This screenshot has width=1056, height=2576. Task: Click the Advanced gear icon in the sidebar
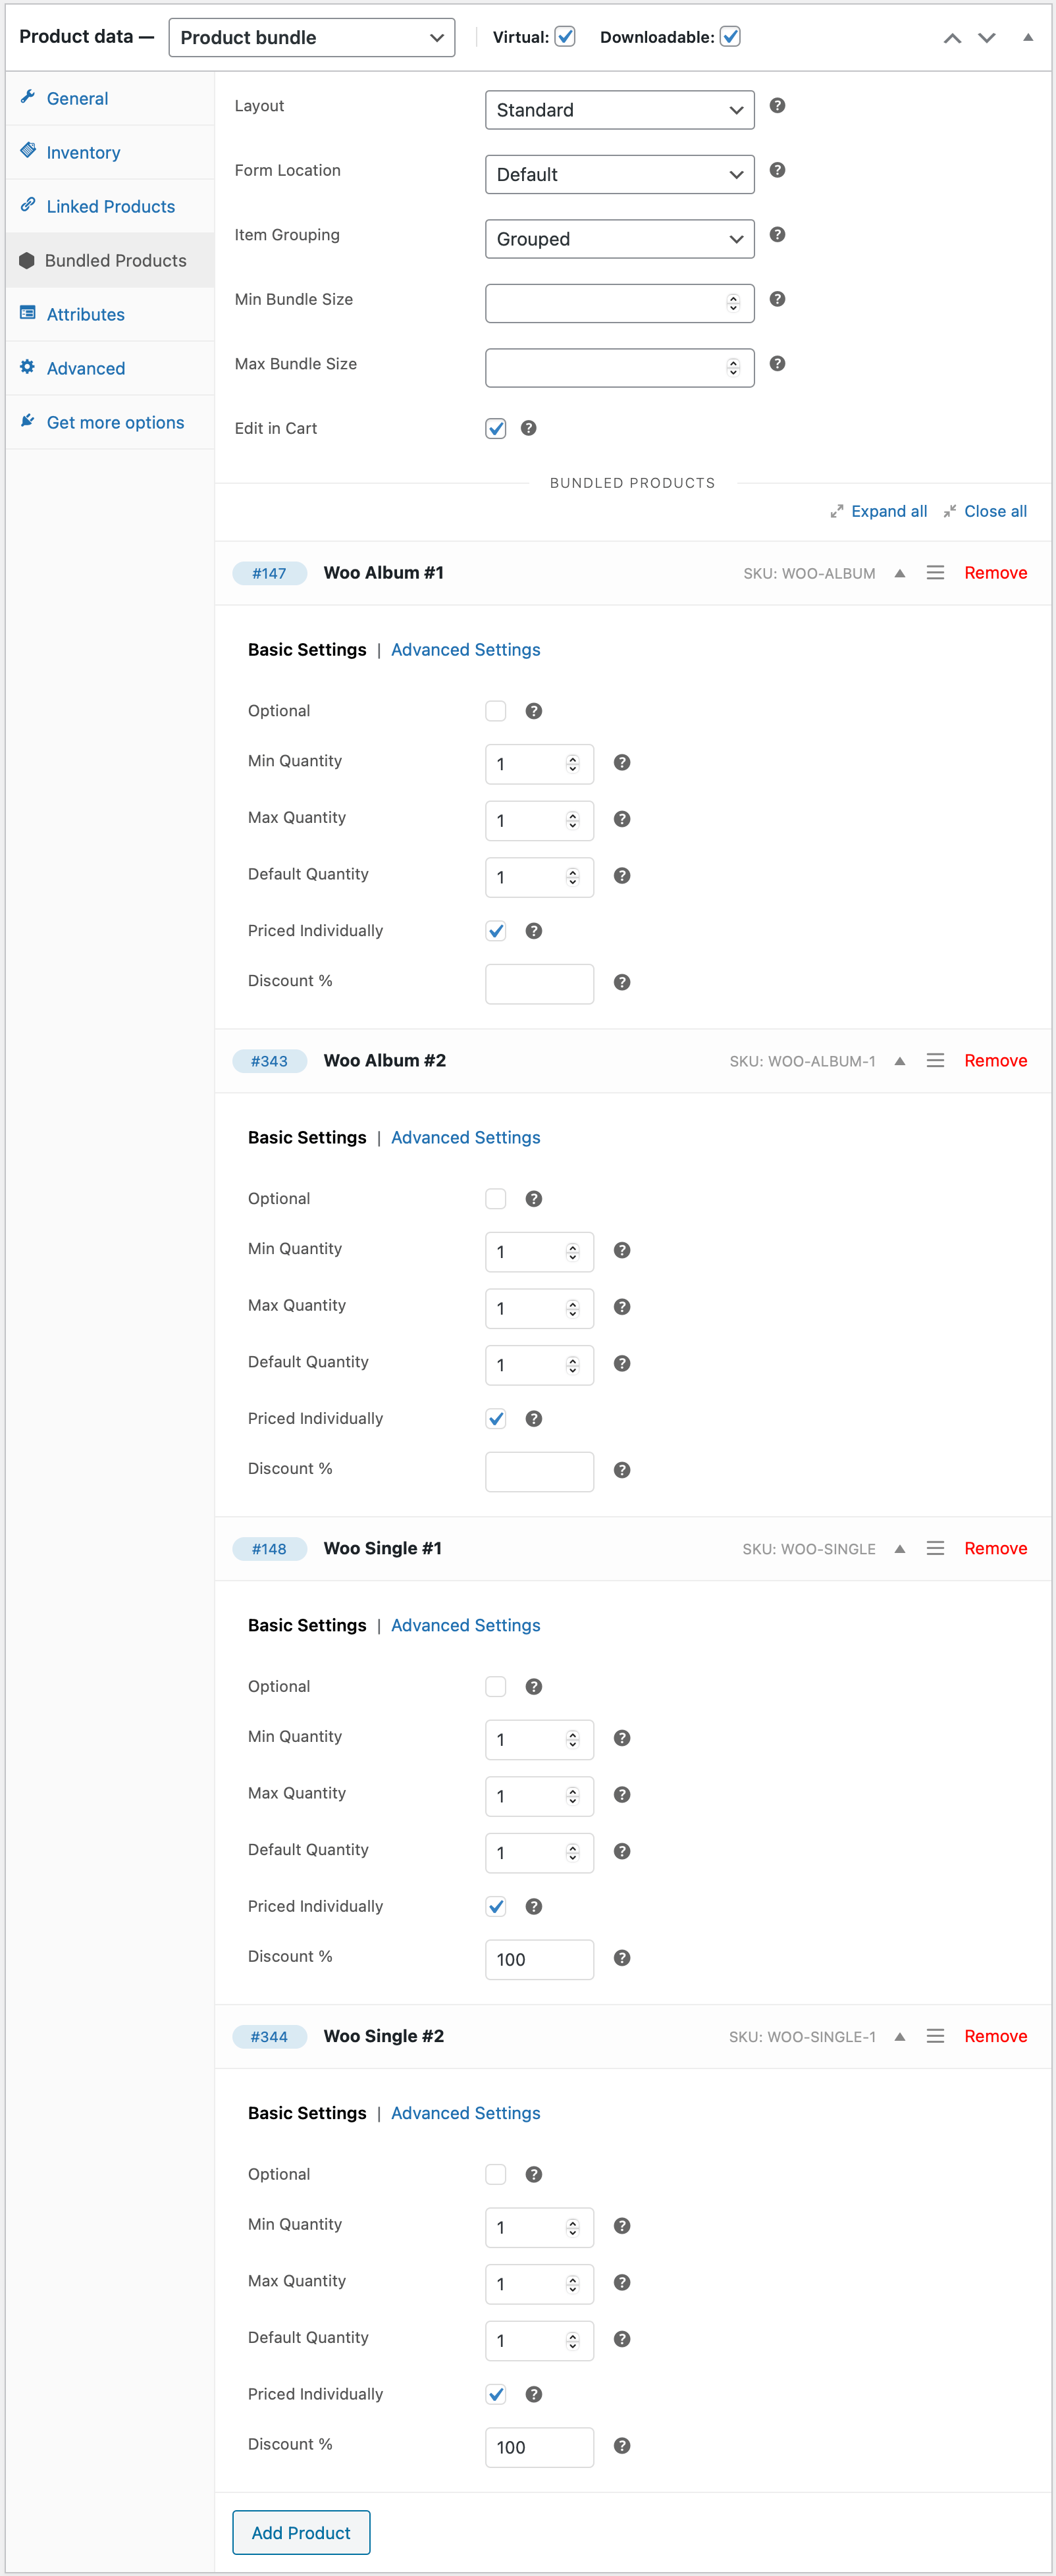pos(28,367)
